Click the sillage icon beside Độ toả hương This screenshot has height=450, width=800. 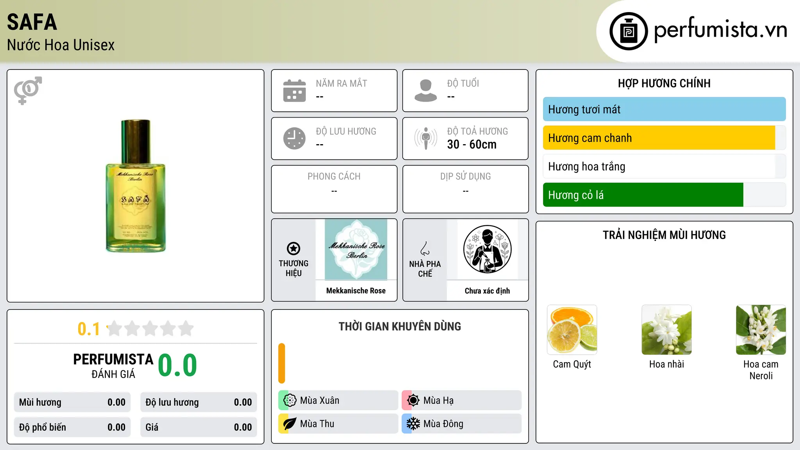(x=426, y=138)
